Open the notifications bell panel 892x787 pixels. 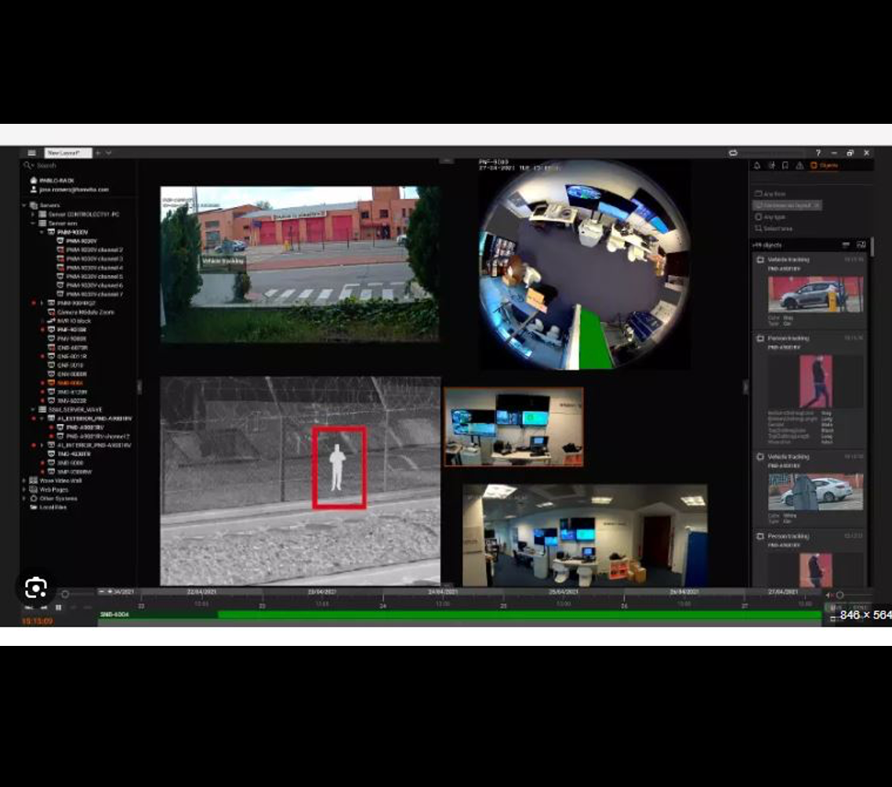click(756, 165)
